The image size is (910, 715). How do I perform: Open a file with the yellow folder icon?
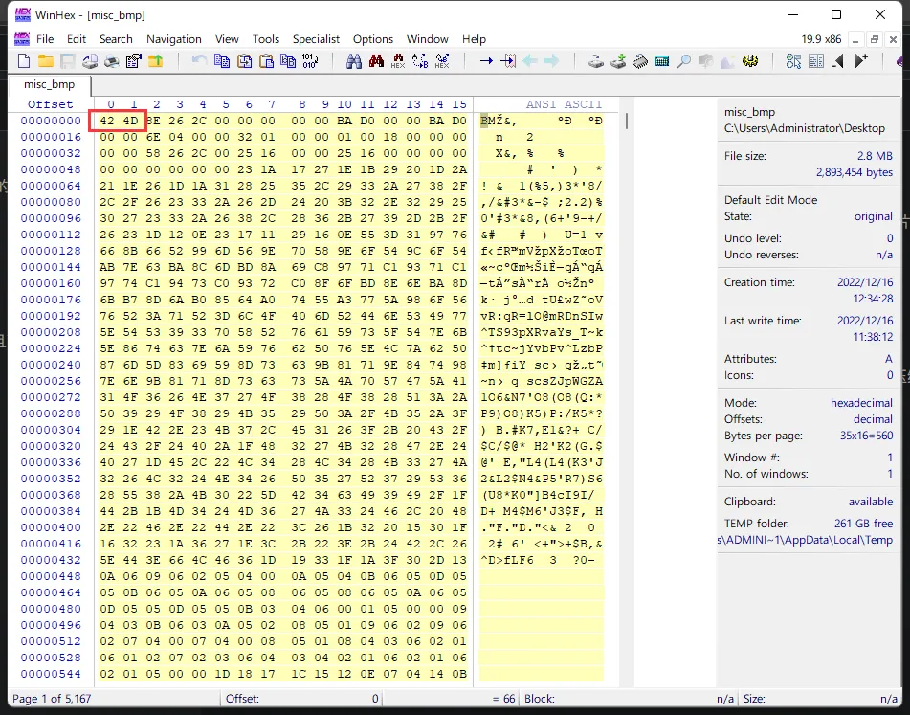click(x=45, y=61)
